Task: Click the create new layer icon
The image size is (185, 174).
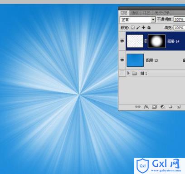Action: tap(179, 107)
